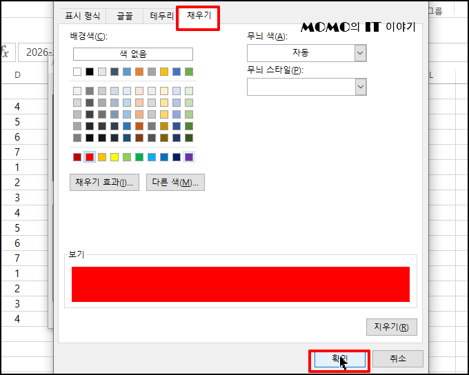Select column D header in spreadsheet
This screenshot has height=375, width=469.
tap(17, 75)
